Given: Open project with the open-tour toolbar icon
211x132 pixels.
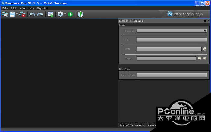Looking at the screenshot, I should tap(5, 14).
